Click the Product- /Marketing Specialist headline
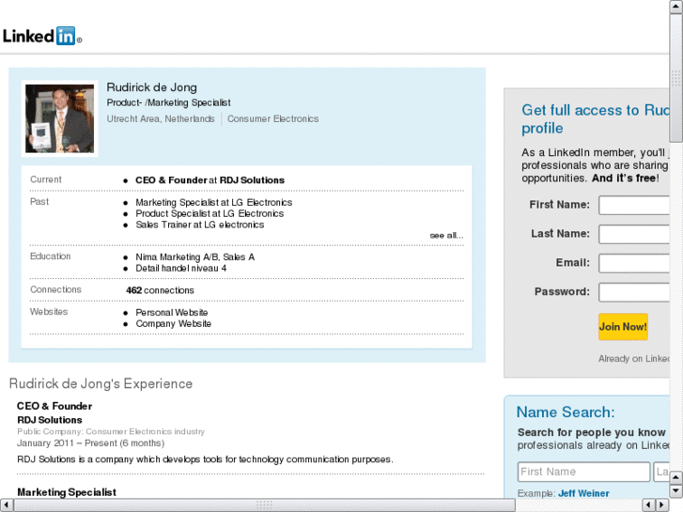This screenshot has height=512, width=683. 168,102
